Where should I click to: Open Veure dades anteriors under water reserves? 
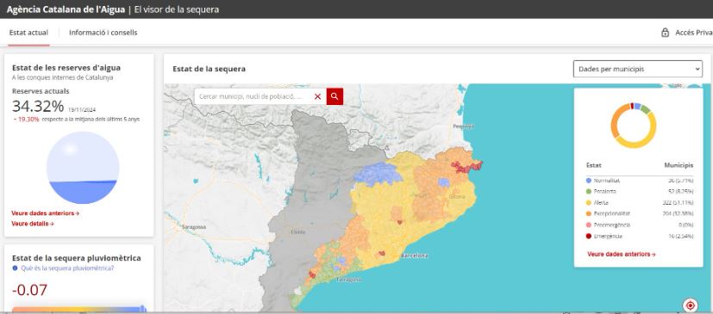pyautogui.click(x=46, y=212)
